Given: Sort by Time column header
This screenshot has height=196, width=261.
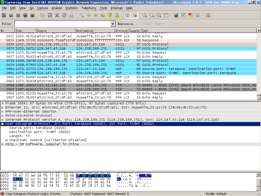Looking at the screenshot, I should [26, 31].
